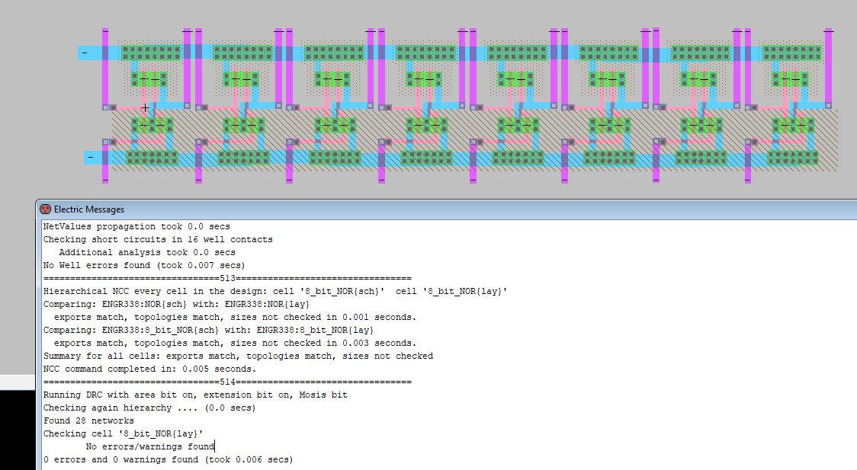This screenshot has height=470, width=857.
Task: Click the black crosshair in the layout
Action: coord(145,108)
